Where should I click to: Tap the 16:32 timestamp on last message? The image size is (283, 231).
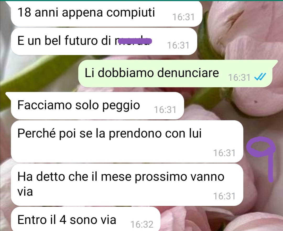click(142, 224)
